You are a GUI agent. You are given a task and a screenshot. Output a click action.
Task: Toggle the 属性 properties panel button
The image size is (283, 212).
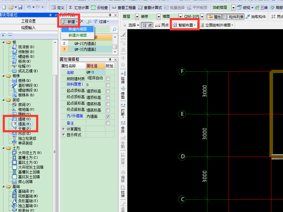tap(214, 17)
